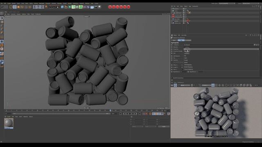Click Play Forward in timeline controls
This screenshot has width=262, height=147.
(130, 114)
